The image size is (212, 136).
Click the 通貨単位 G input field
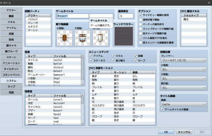[126, 16]
